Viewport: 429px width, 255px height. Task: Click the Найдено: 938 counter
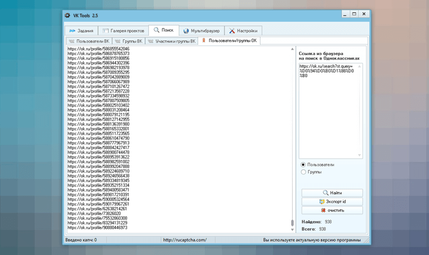317,222
